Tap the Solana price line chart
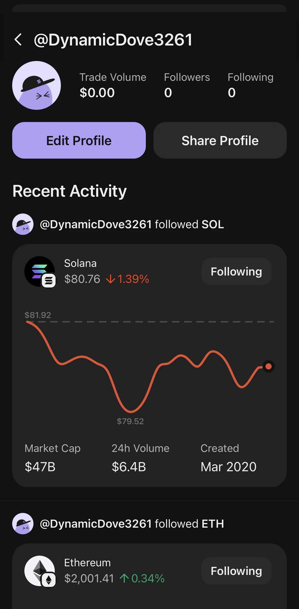299x609 pixels. click(x=150, y=367)
